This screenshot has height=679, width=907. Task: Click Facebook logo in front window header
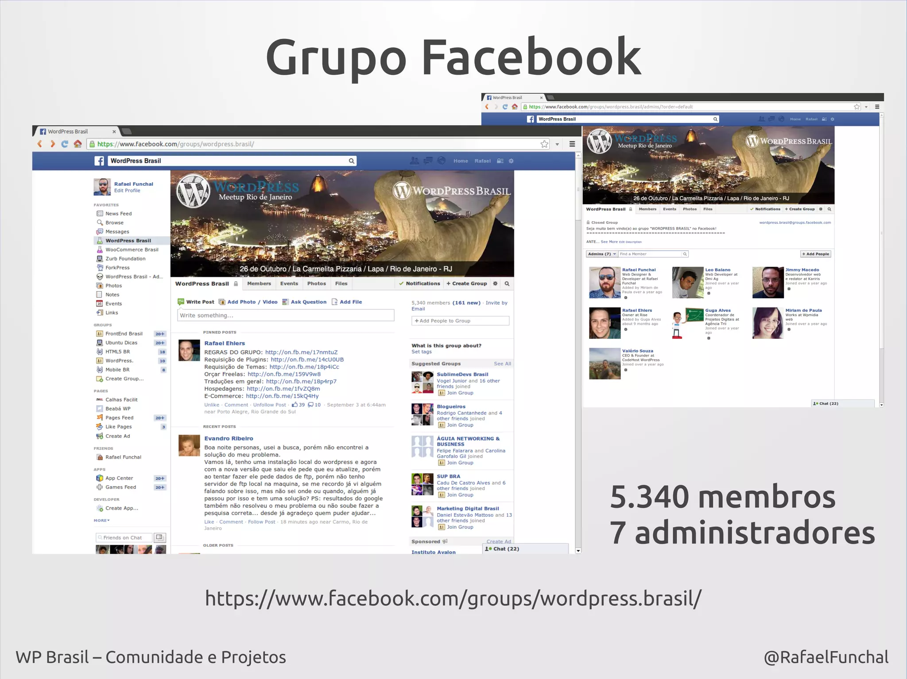coord(99,161)
